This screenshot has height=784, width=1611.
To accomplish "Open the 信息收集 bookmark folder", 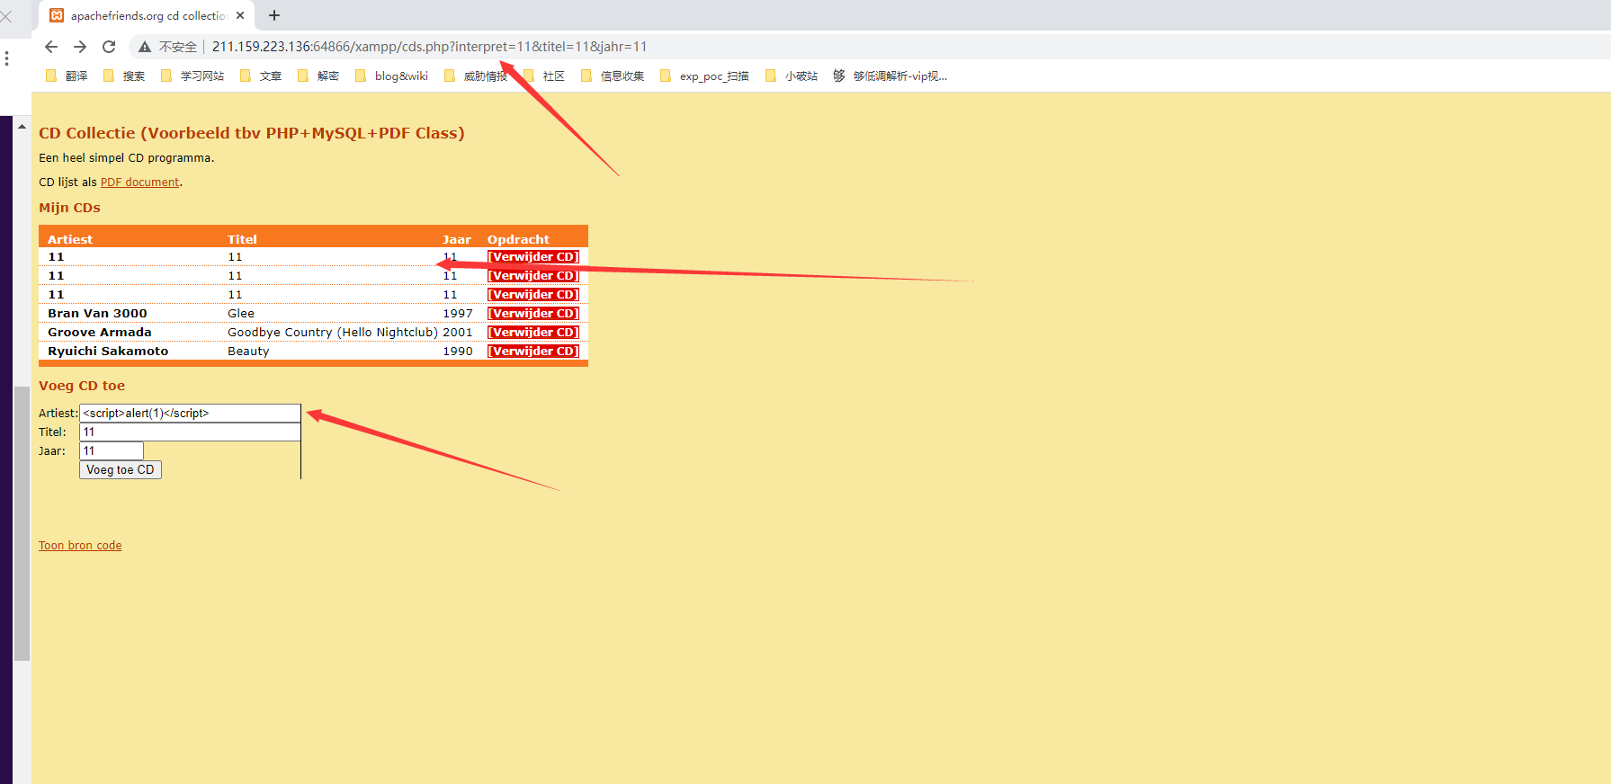I will coord(613,76).
